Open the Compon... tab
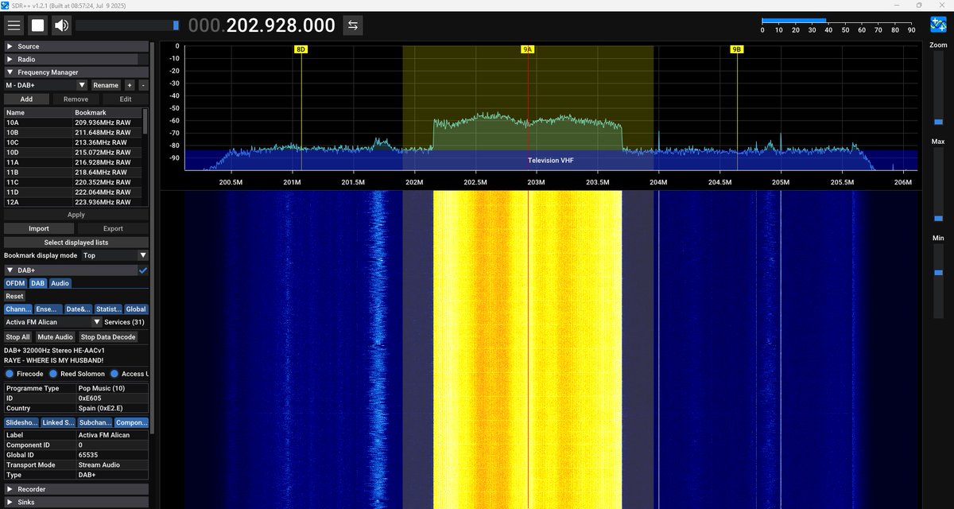The width and height of the screenshot is (954, 509). (x=131, y=422)
